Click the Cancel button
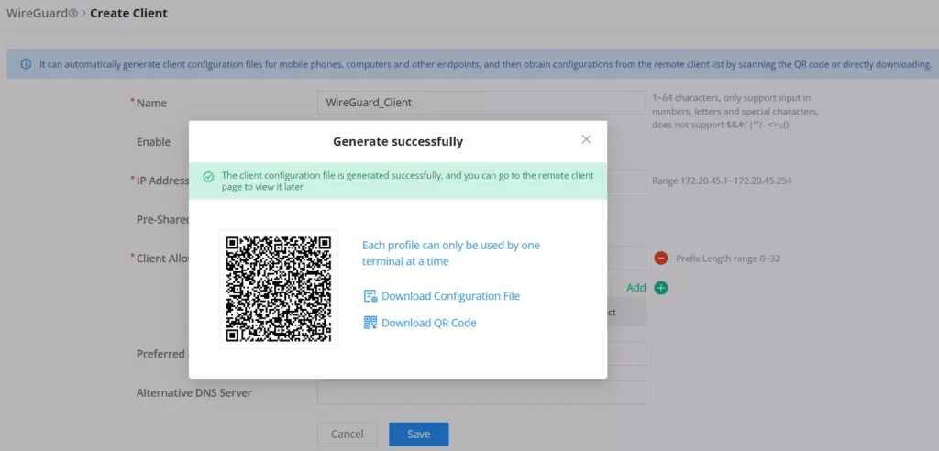This screenshot has height=451, width=939. point(348,434)
